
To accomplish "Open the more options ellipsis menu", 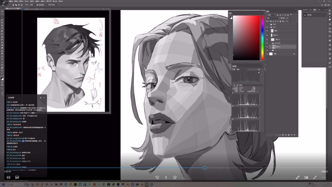I will point(323,178).
